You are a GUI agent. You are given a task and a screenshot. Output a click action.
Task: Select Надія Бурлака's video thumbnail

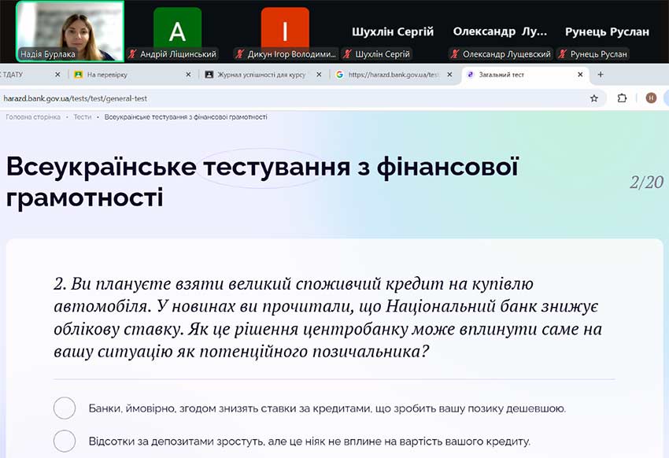coord(70,30)
